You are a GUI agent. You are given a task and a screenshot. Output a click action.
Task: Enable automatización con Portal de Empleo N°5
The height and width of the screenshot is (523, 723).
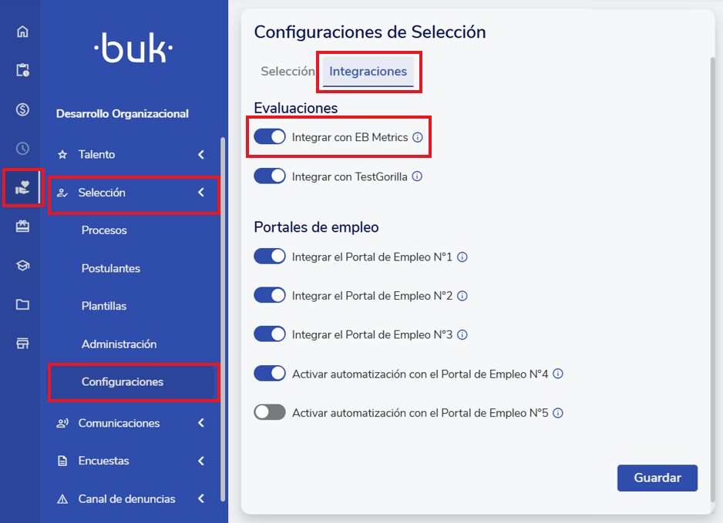point(270,413)
